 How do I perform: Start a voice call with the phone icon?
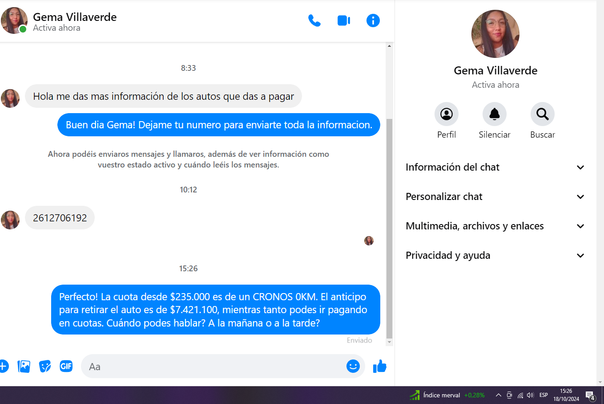[x=314, y=20]
